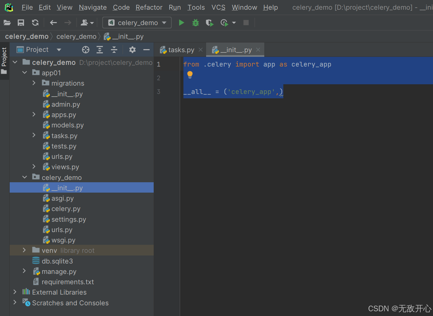Select settings.py in project tree
The height and width of the screenshot is (316, 433).
coord(69,219)
